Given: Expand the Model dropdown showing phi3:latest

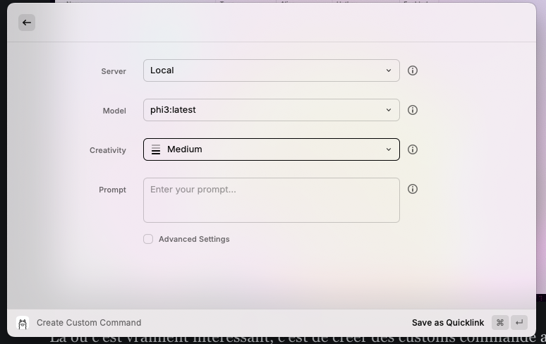Looking at the screenshot, I should pyautogui.click(x=271, y=110).
